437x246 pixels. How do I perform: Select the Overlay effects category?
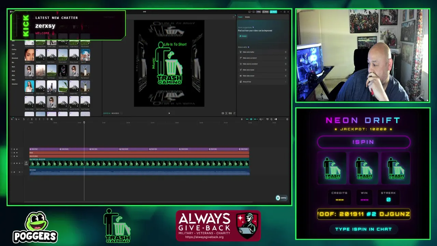[14, 50]
